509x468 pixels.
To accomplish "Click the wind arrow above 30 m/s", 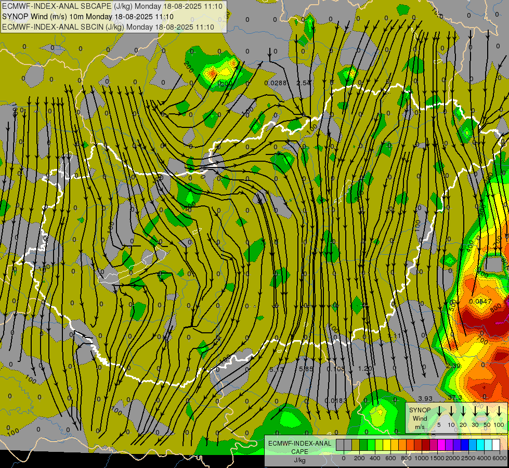I will click(x=475, y=411).
